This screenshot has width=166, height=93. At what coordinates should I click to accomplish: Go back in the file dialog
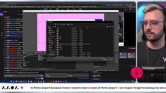[48, 24]
